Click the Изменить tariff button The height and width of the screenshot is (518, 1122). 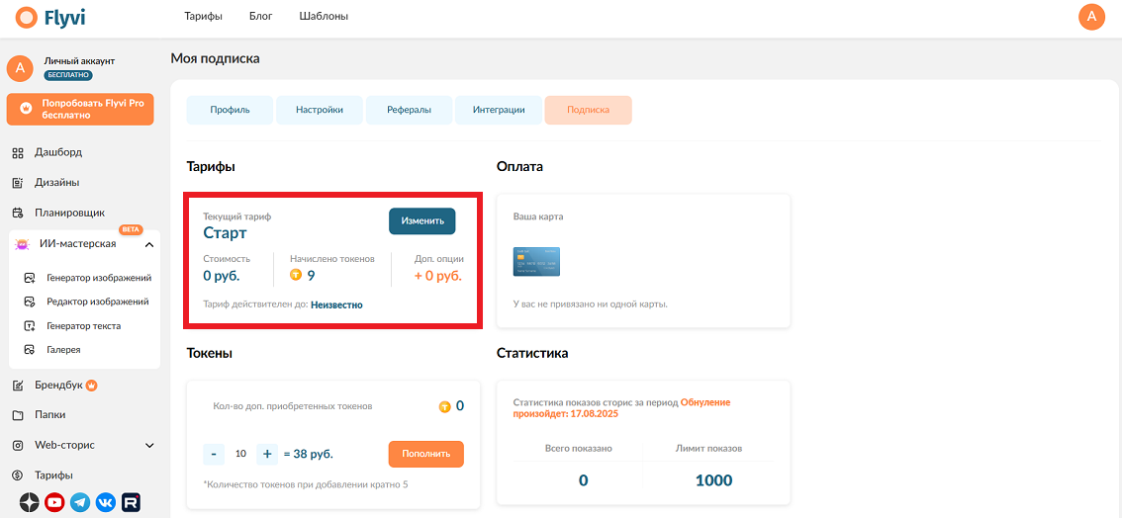coord(422,220)
